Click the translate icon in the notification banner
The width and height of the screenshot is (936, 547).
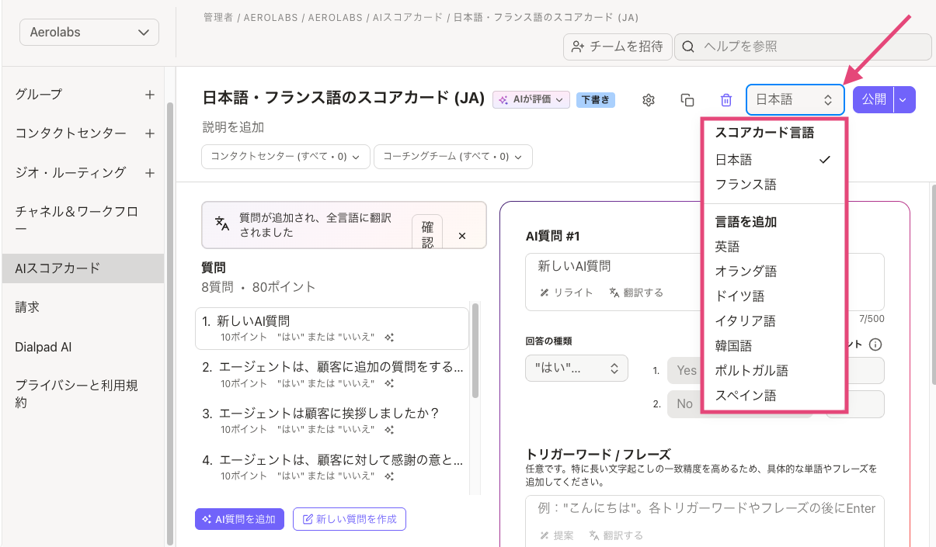pos(222,224)
